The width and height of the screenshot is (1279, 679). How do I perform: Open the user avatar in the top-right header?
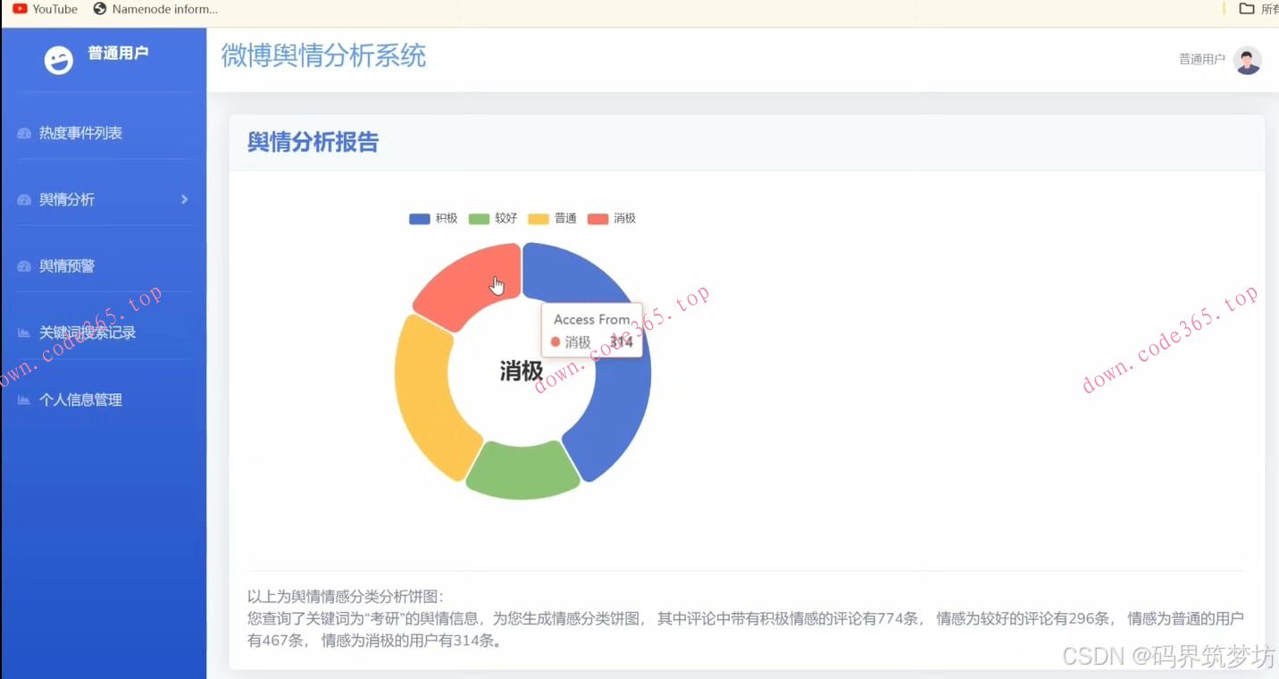(x=1245, y=58)
